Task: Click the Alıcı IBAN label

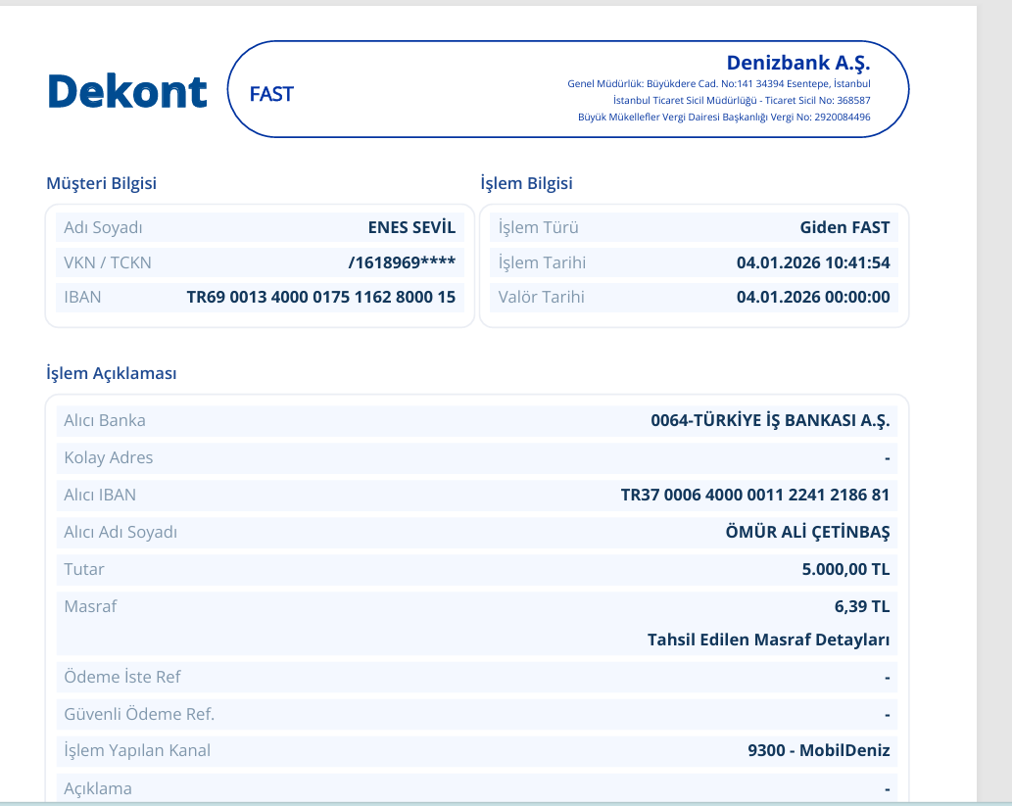Action: coord(100,495)
